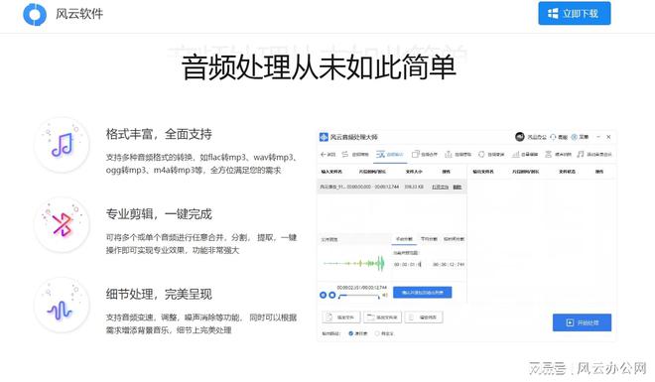This screenshot has width=655, height=382.
Task: Switch to the audio extract tab
Action: click(x=458, y=155)
